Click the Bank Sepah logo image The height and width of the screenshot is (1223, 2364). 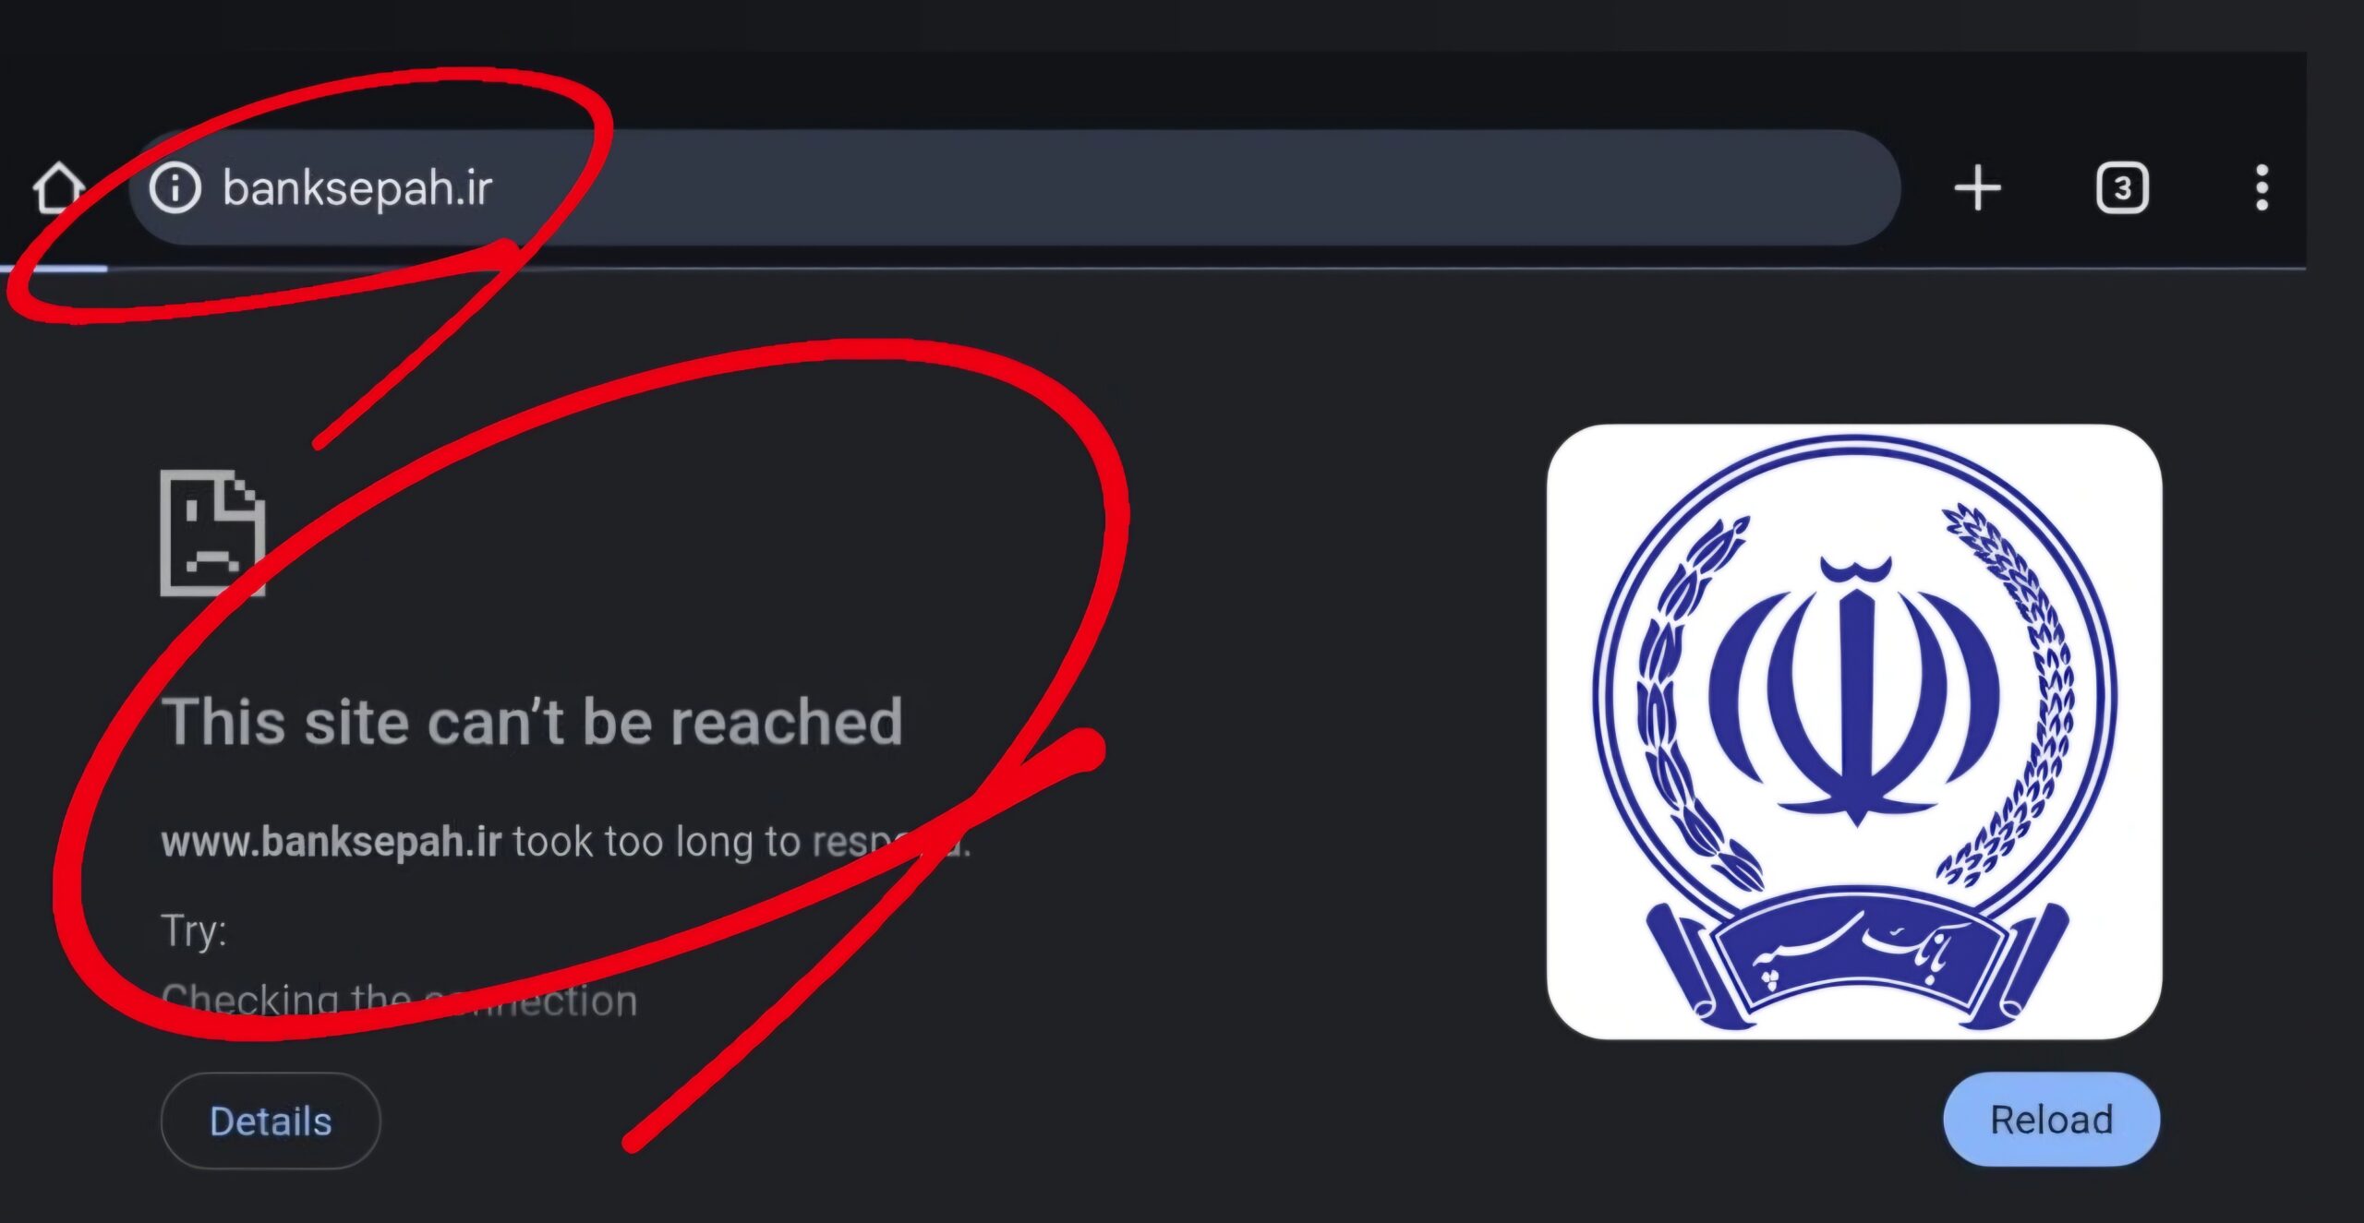click(x=1854, y=731)
